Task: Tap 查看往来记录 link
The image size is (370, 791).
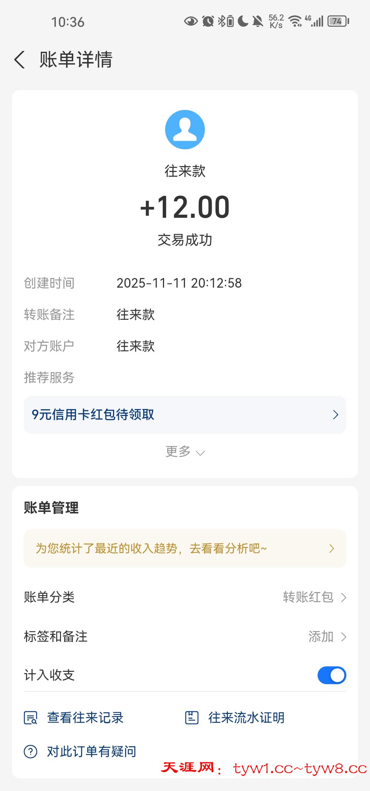Action: (85, 718)
